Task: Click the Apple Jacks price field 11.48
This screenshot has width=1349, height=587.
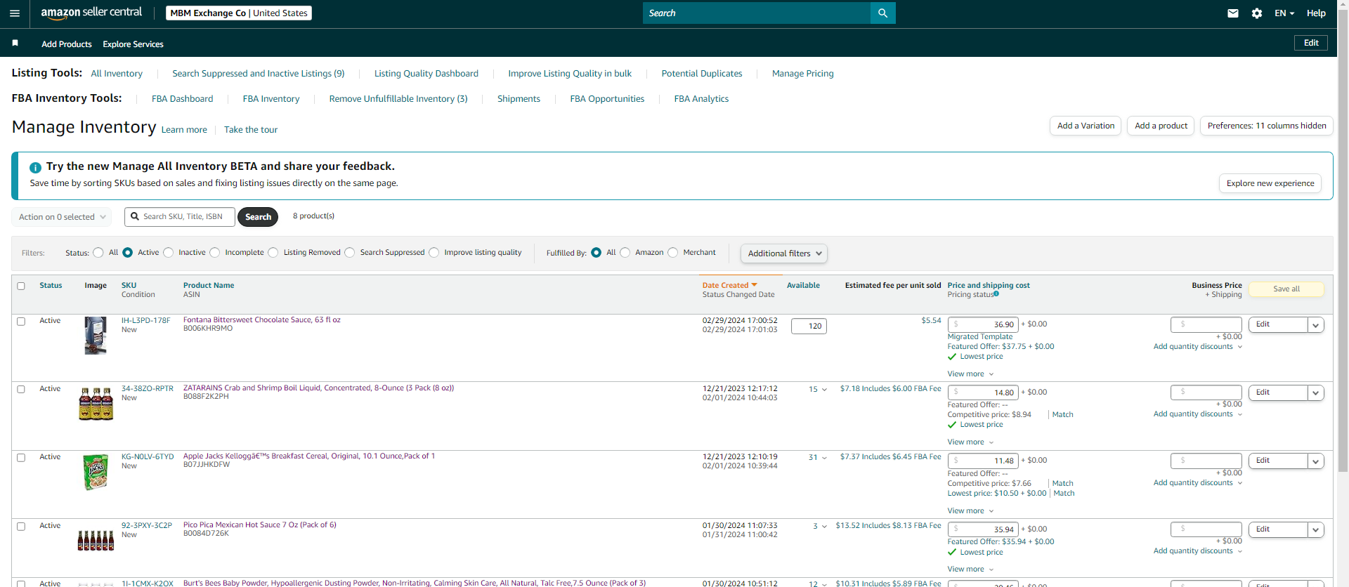Action: tap(983, 461)
